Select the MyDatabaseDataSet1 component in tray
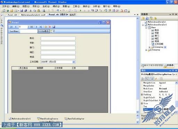This screenshot has width=178, height=129. point(20,119)
